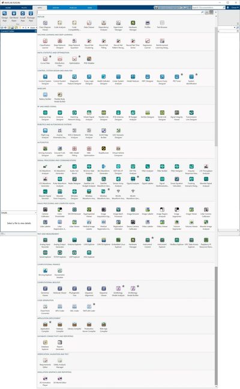Switch to the HOME tab

point(8,8)
